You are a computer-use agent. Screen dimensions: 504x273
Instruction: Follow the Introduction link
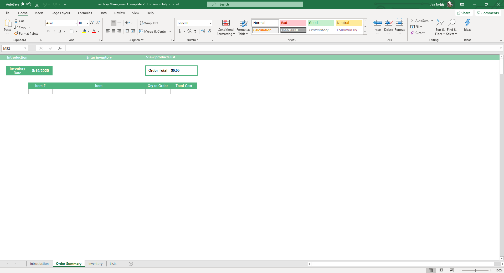pyautogui.click(x=17, y=58)
